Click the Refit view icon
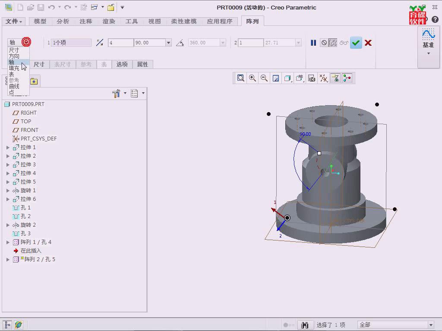This screenshot has width=442, height=331. (x=240, y=78)
